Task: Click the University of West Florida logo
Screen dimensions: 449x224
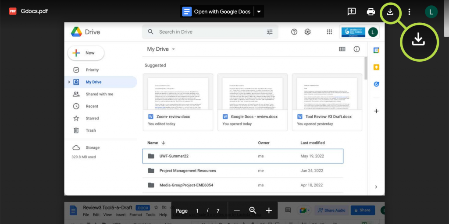Action: 353,32
